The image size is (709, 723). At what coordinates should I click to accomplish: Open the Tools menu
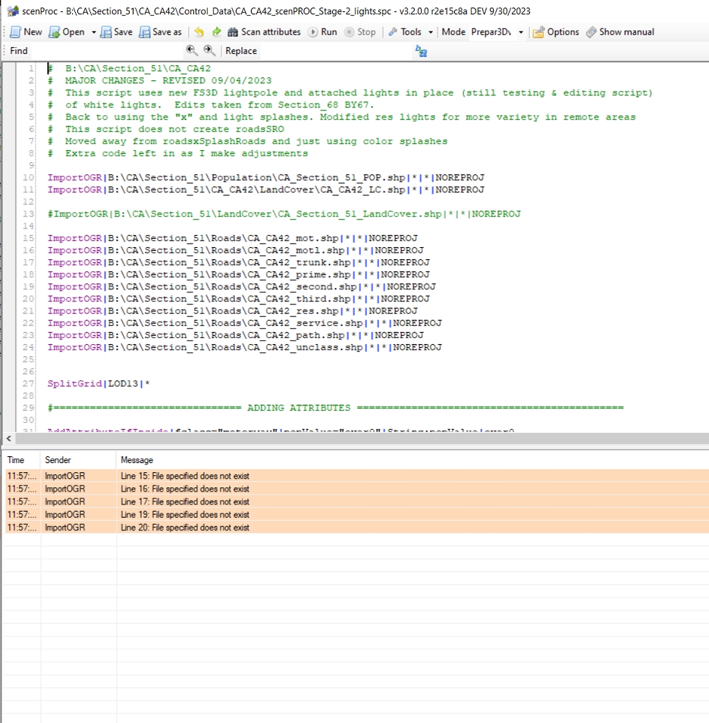pos(405,32)
